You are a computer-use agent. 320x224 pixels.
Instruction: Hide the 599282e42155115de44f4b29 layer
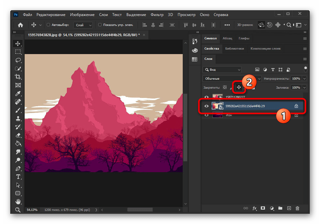(206, 106)
